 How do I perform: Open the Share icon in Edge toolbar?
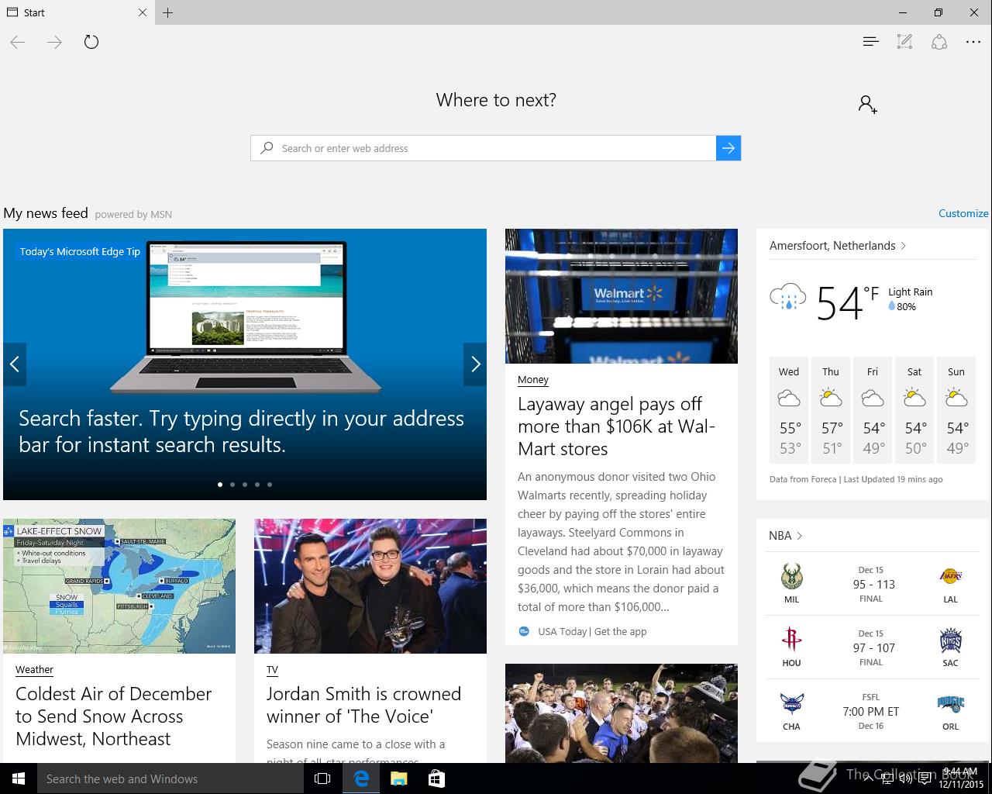(939, 42)
